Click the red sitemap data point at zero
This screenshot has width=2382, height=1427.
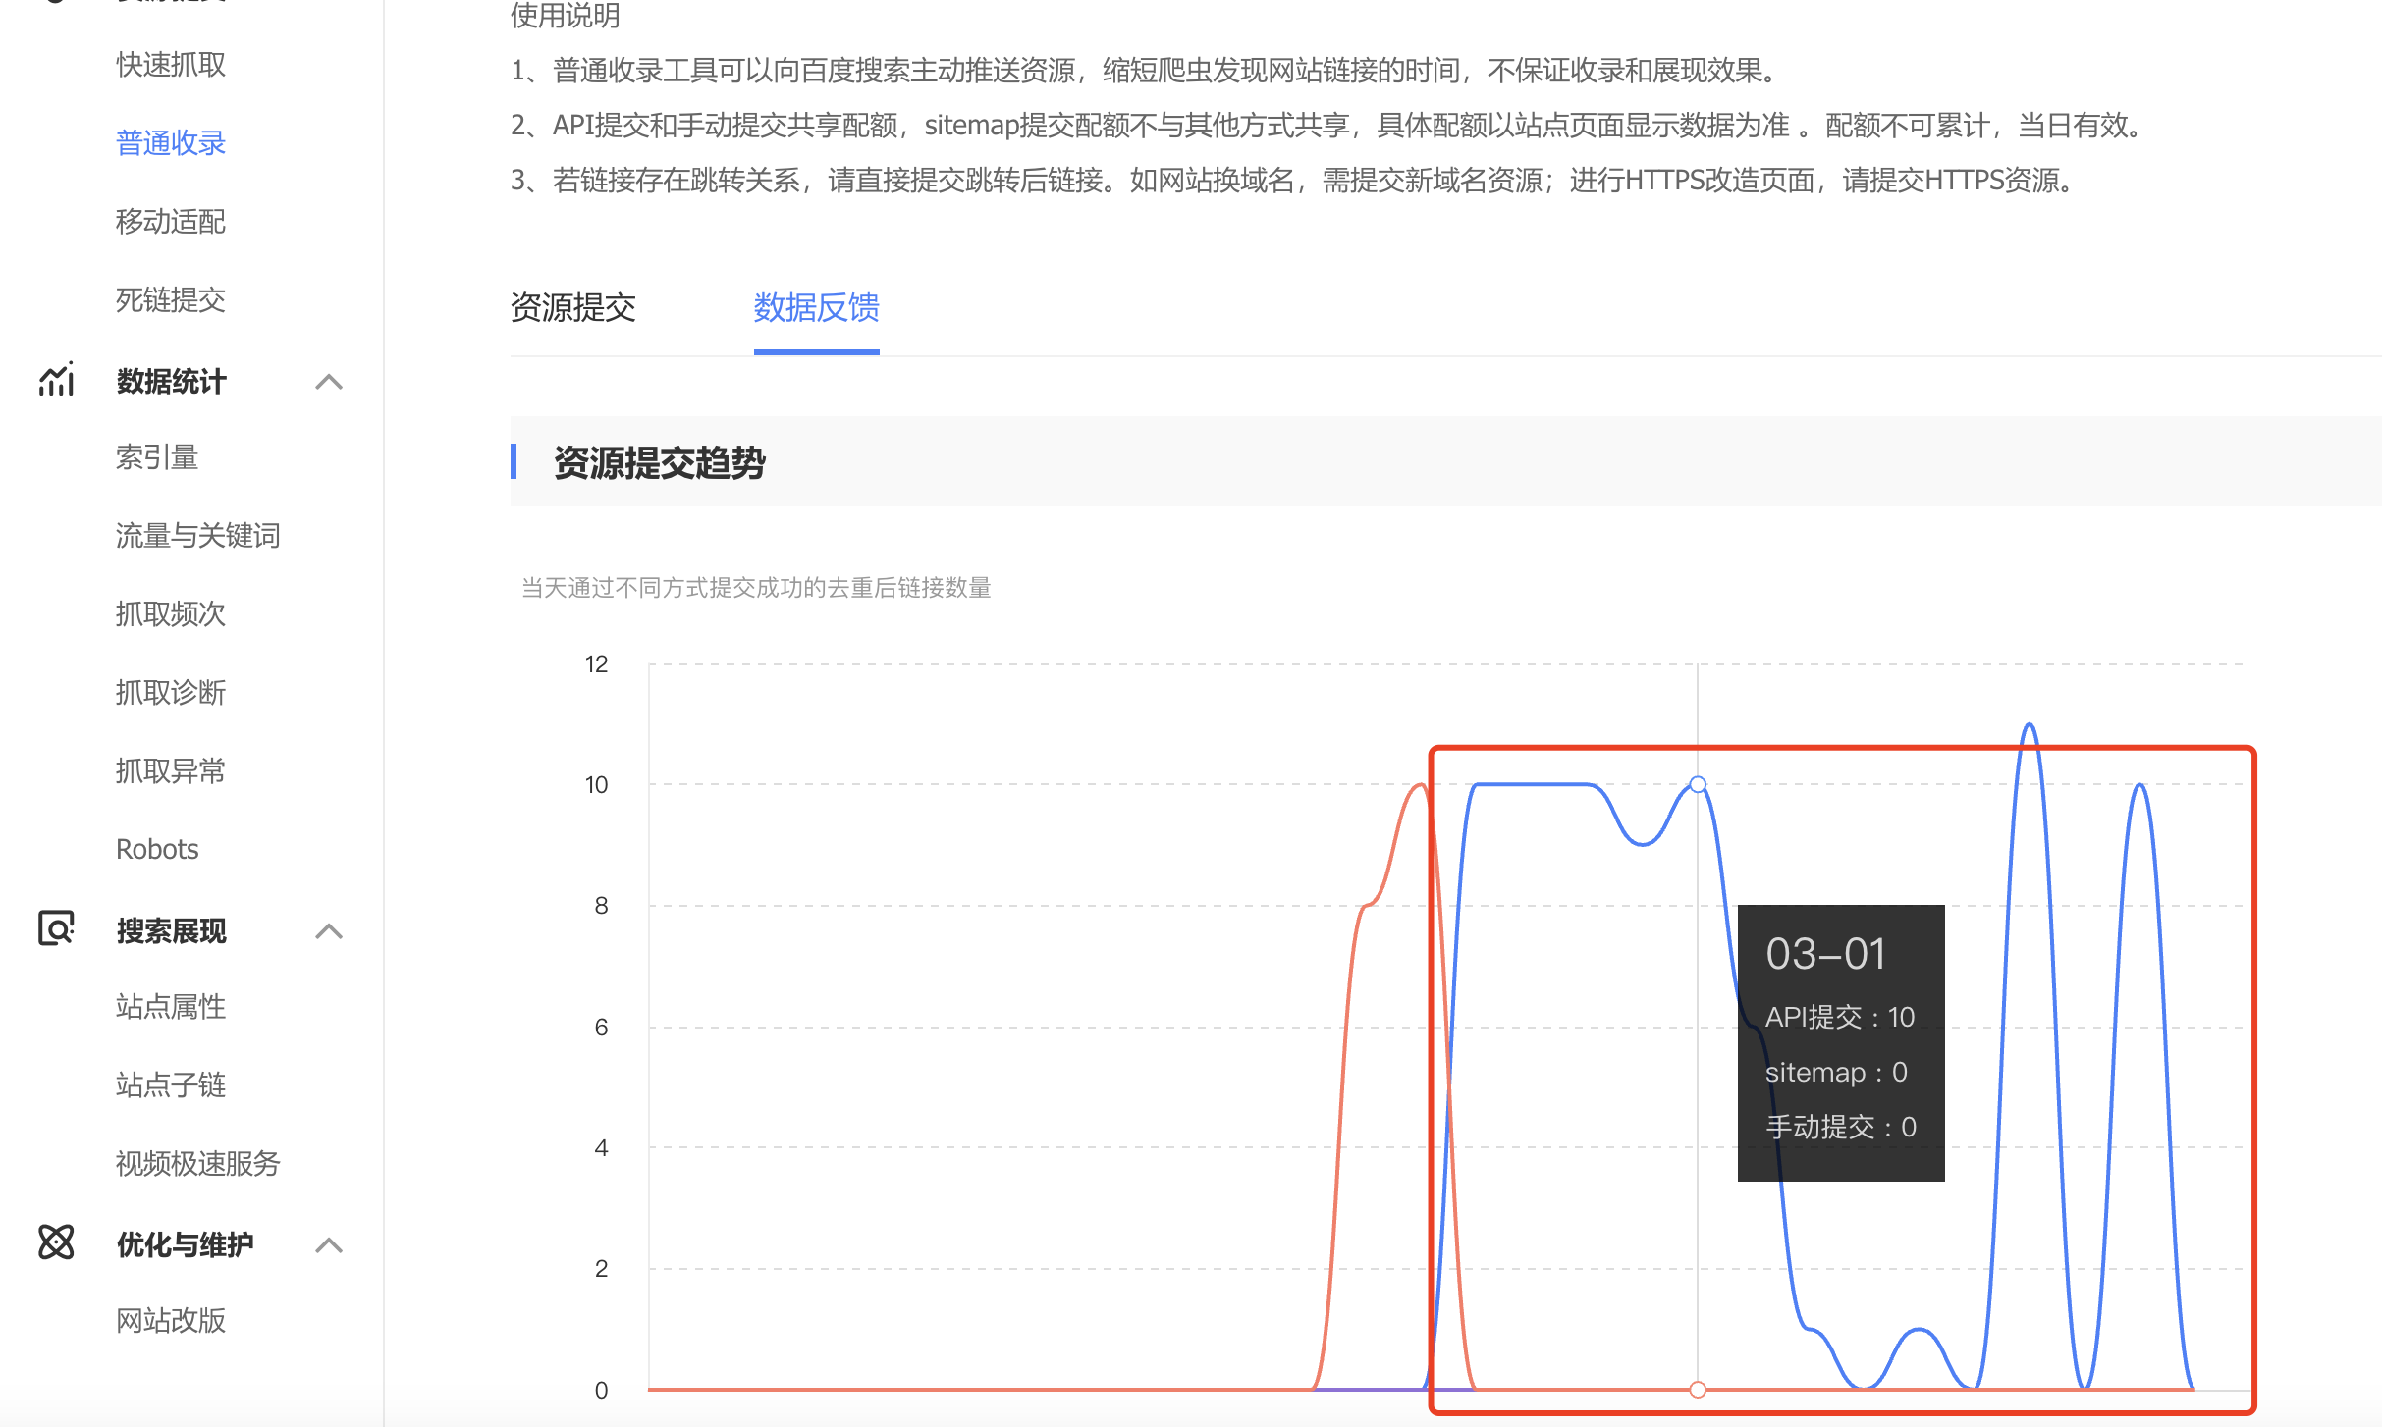click(1698, 1390)
